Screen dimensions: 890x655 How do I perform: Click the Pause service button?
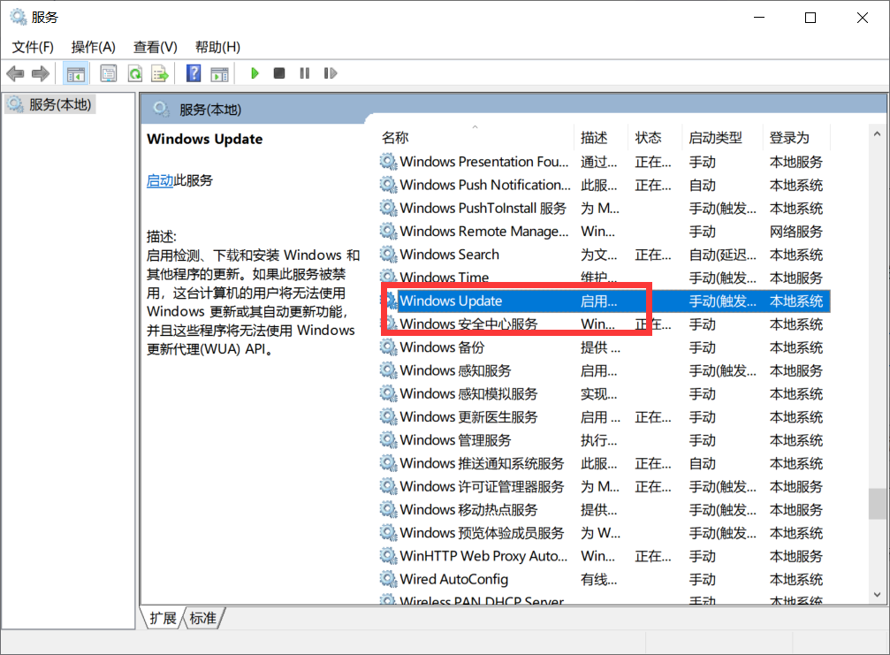[x=305, y=73]
